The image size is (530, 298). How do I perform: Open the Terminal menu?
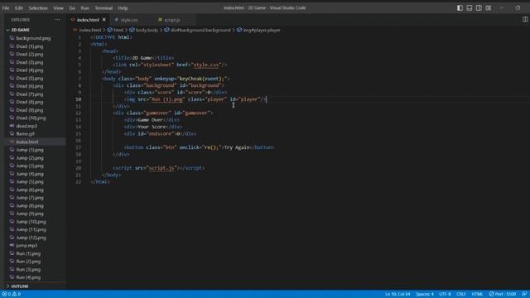(x=104, y=7)
